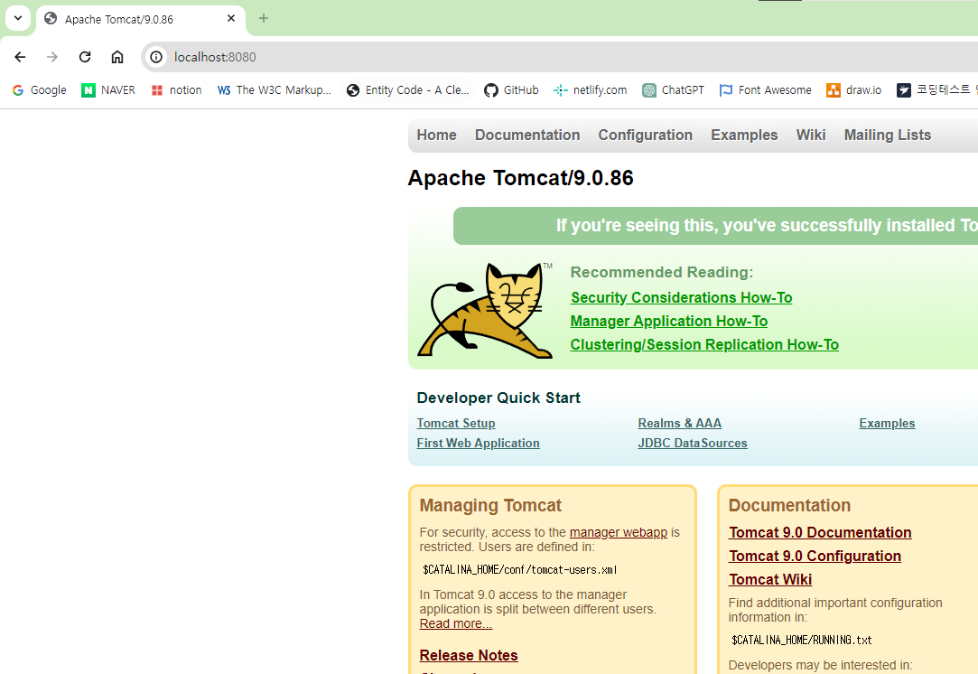The height and width of the screenshot is (674, 978).
Task: Open the Release Notes link
Action: click(x=469, y=655)
